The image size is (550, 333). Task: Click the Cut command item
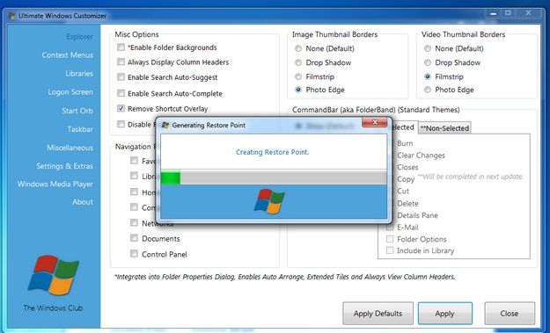coord(403,192)
